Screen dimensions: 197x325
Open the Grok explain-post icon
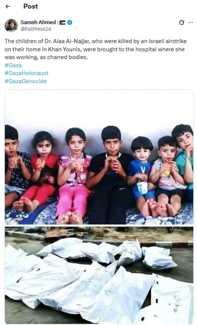click(x=181, y=23)
